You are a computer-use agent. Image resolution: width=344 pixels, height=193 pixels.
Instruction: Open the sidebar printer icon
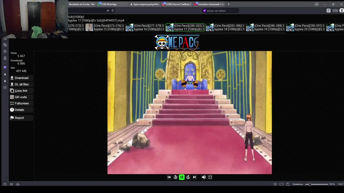click(x=5, y=51)
